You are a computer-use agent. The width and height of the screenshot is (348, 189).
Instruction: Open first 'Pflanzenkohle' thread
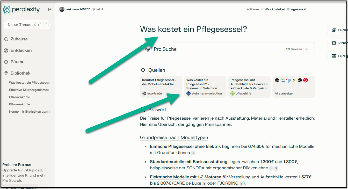19,97
